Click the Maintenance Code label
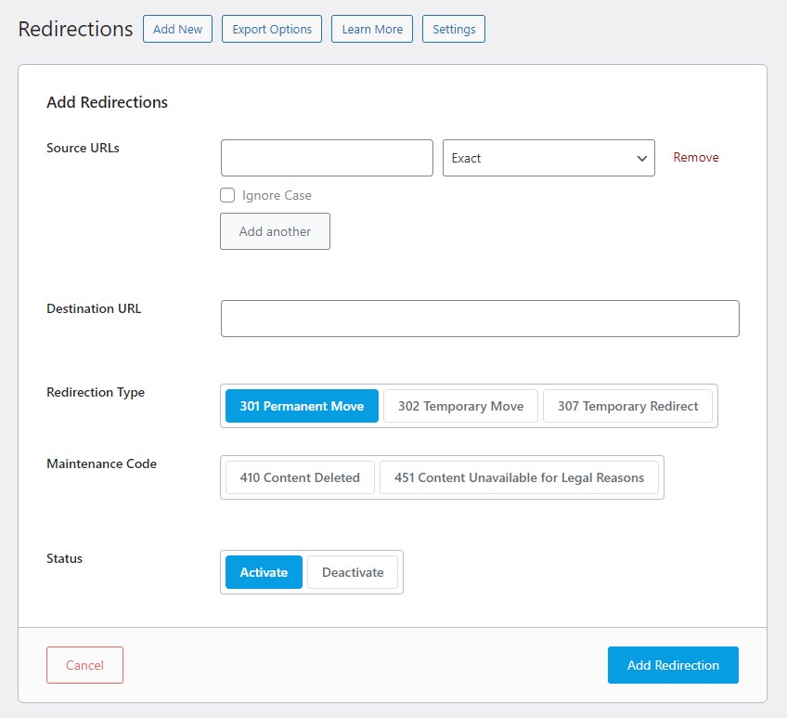787x718 pixels. pos(101,463)
